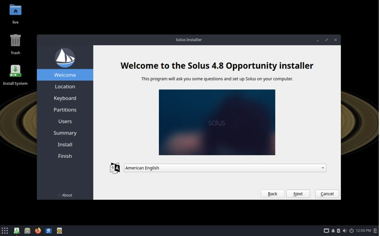Open the file manager from the taskbar

27,230
